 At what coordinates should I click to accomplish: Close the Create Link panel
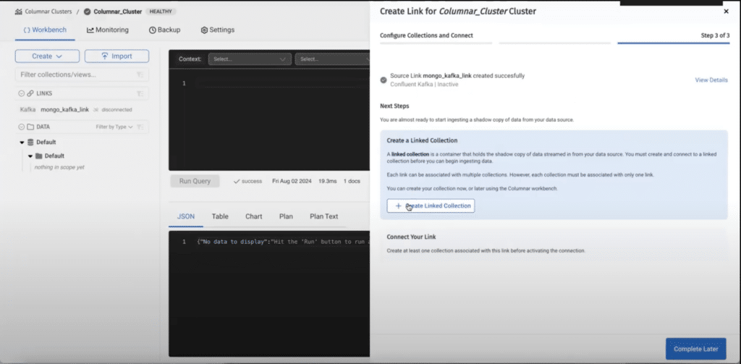click(x=726, y=12)
